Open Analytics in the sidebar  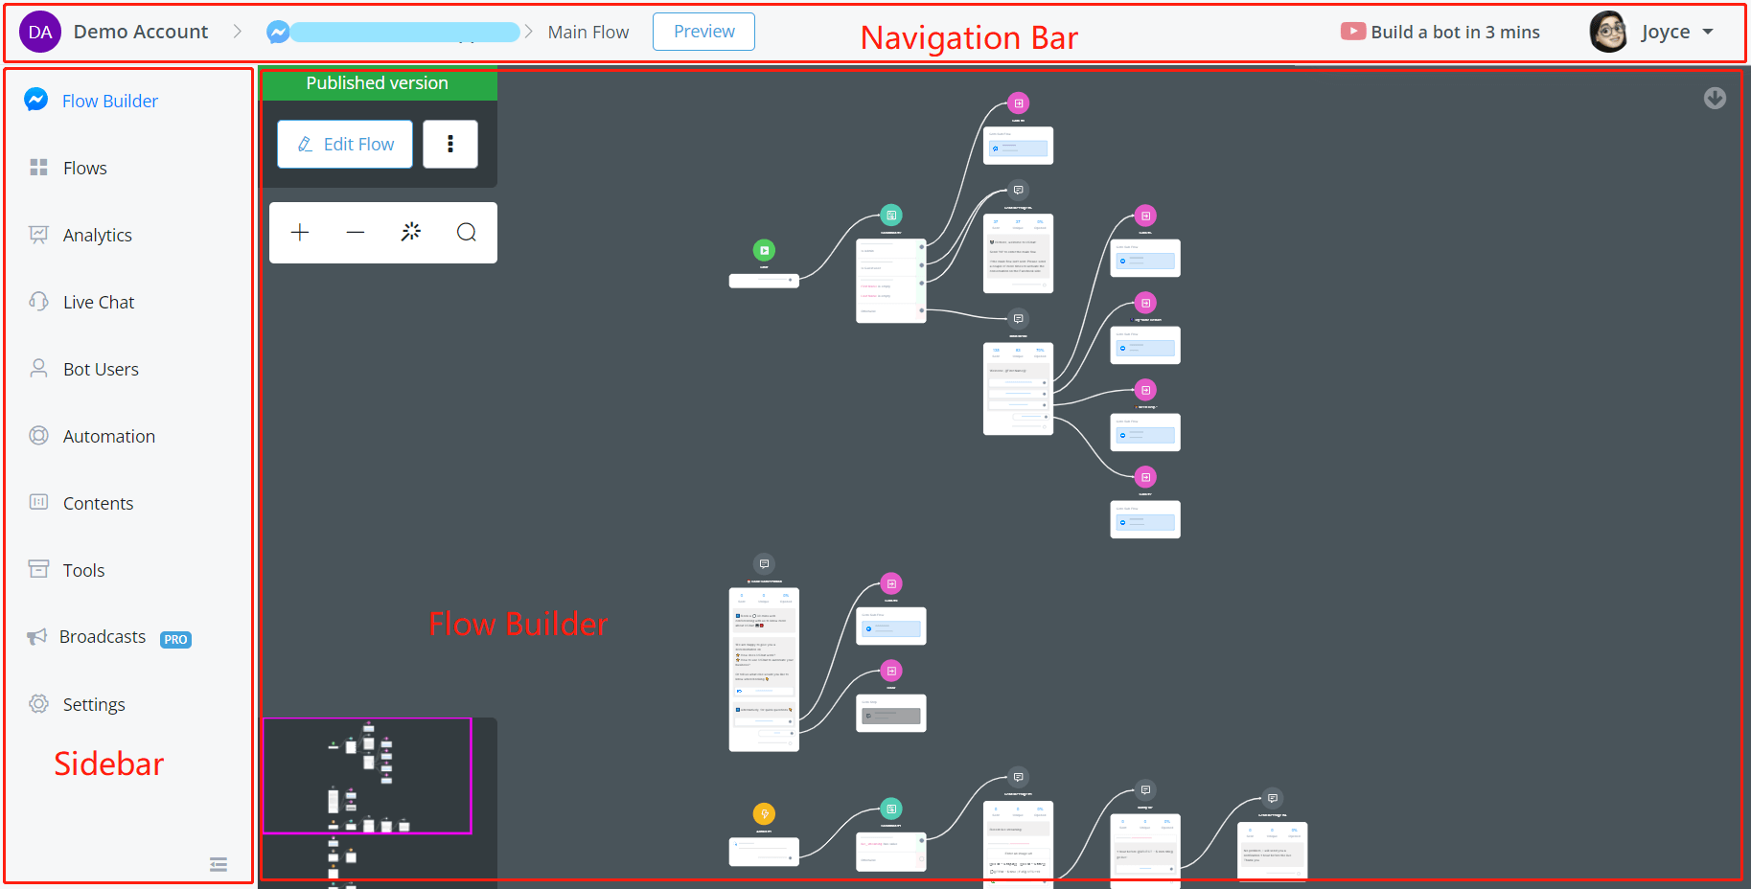[97, 236]
